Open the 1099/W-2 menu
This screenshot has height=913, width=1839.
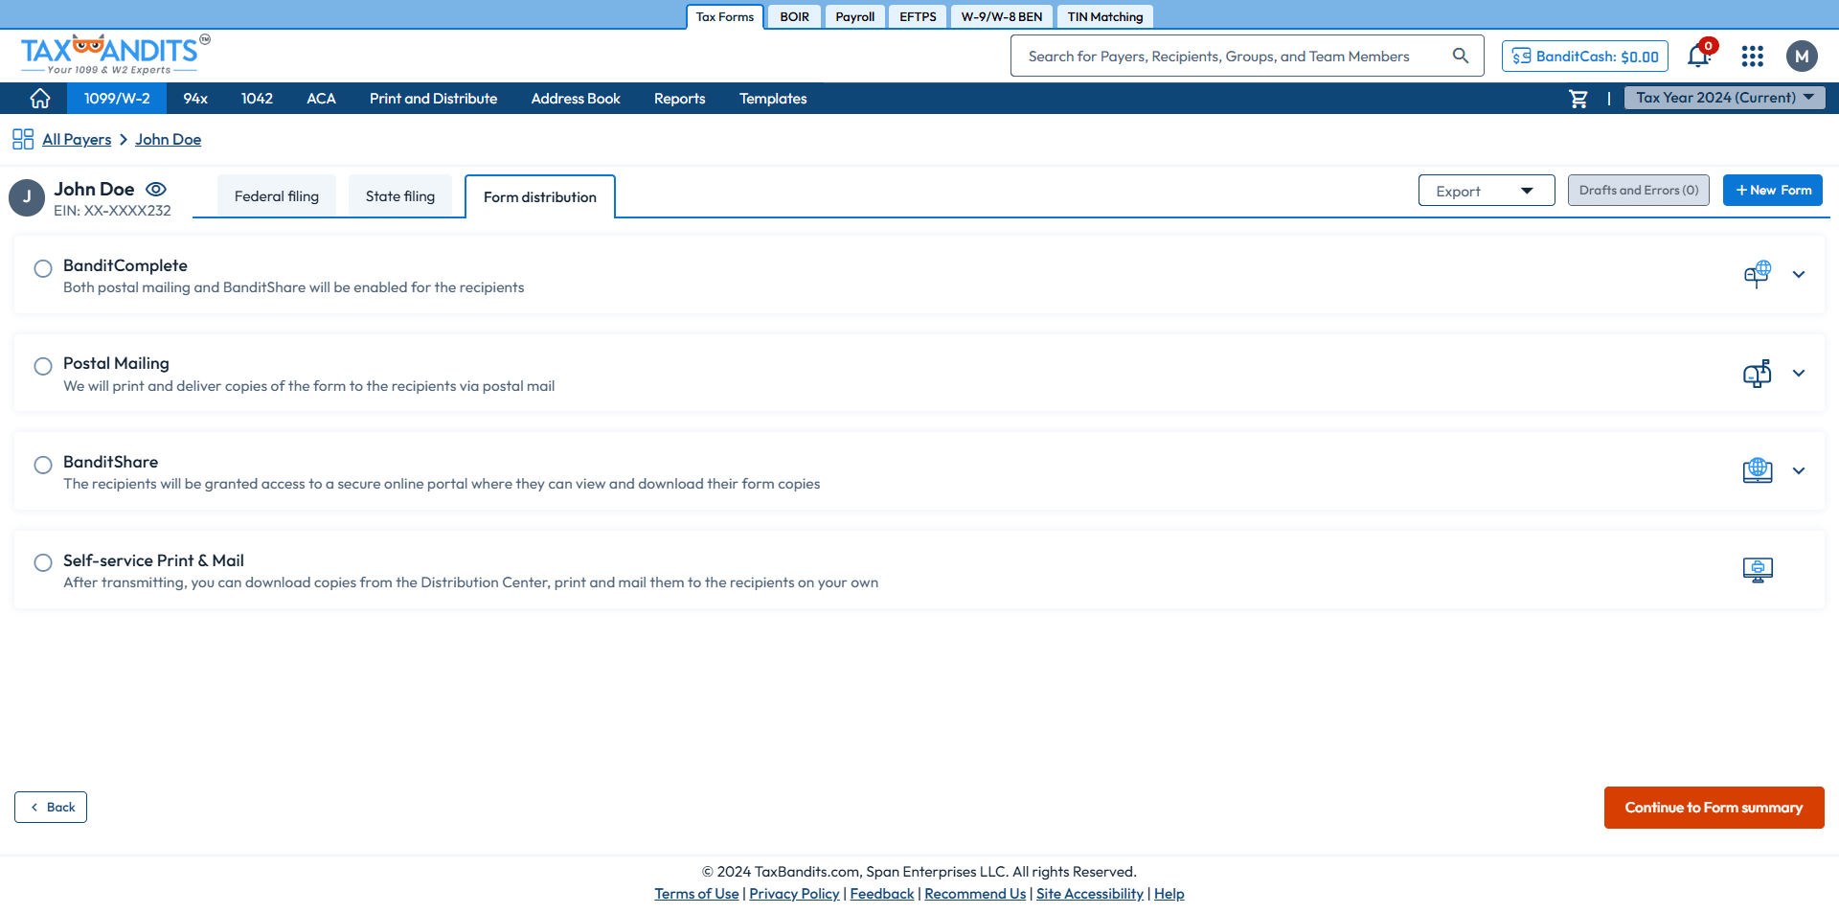[117, 99]
